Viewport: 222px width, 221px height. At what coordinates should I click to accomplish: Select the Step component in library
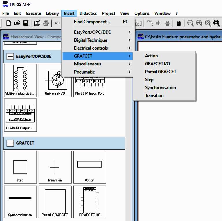pos(20,167)
